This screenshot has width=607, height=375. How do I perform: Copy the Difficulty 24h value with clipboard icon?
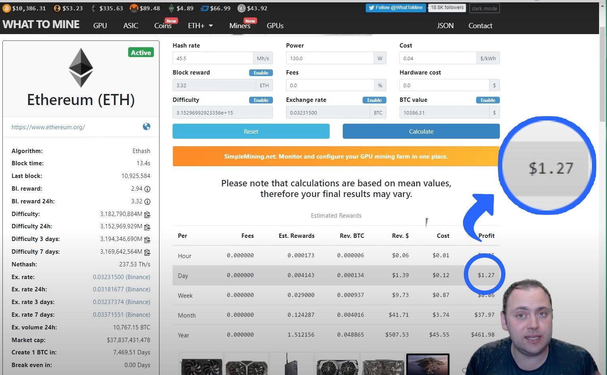pyautogui.click(x=147, y=227)
